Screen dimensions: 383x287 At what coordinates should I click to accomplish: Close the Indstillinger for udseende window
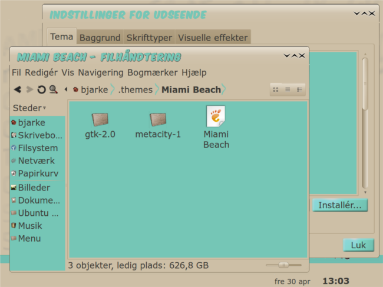[x=372, y=14]
